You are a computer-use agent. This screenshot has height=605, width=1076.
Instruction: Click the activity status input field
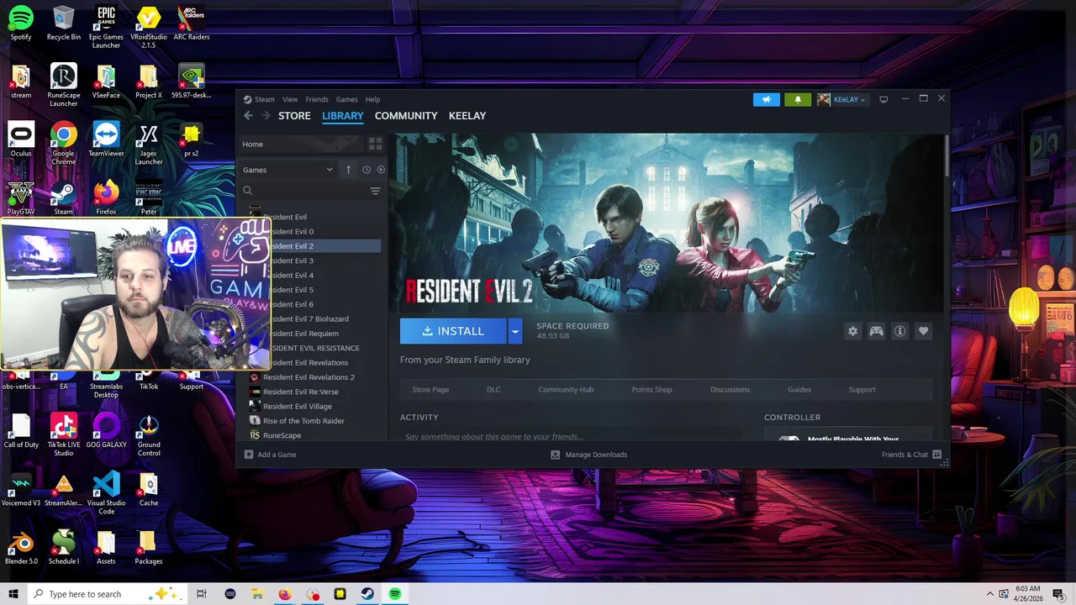570,436
